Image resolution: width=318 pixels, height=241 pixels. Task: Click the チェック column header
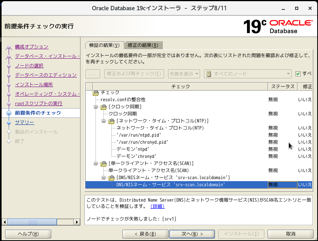tap(180, 87)
